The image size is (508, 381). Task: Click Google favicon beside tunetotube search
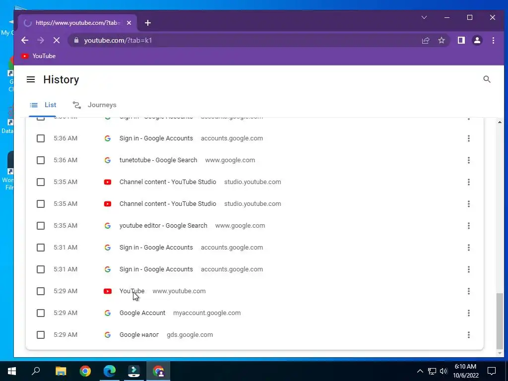coord(108,160)
